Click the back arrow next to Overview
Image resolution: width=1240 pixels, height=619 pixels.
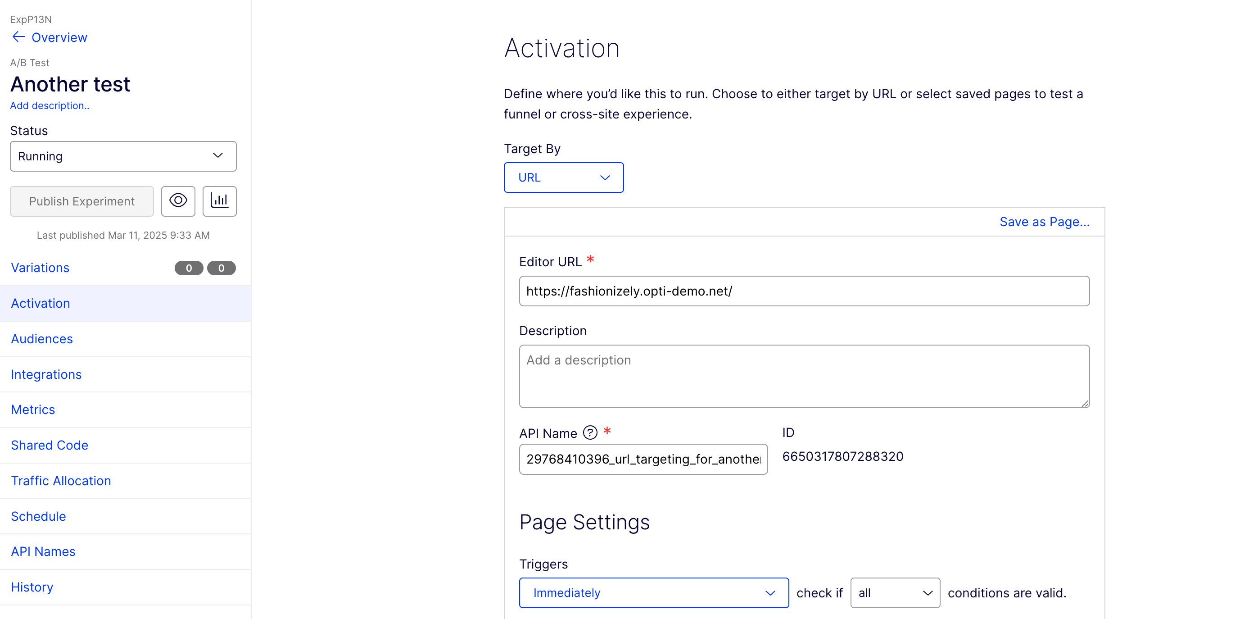(x=18, y=37)
